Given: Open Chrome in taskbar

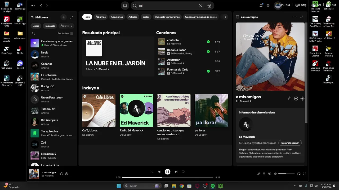Looking at the screenshot, I should [x=181, y=186].
